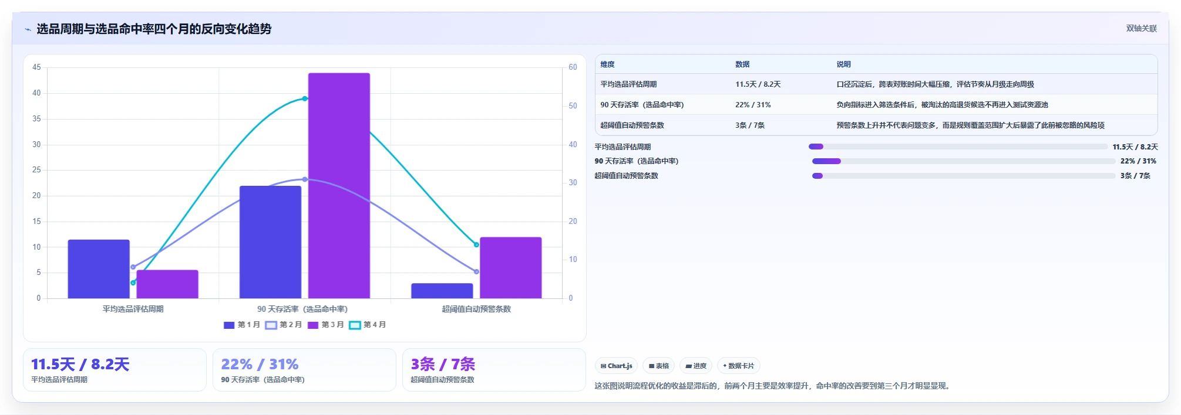Click the note starting 负向指标进入筛选条件后
1181x415 pixels.
click(x=942, y=105)
